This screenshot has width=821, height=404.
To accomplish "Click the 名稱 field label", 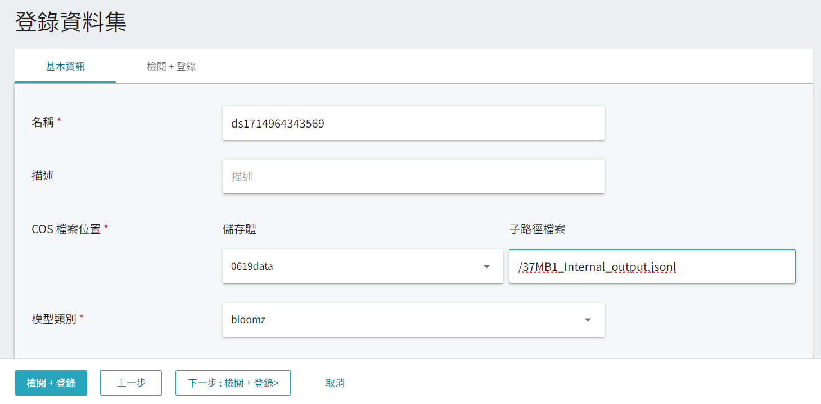I will [43, 121].
